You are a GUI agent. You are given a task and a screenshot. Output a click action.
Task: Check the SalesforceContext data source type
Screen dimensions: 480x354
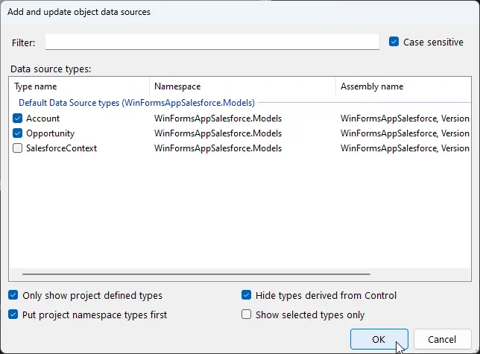[17, 148]
